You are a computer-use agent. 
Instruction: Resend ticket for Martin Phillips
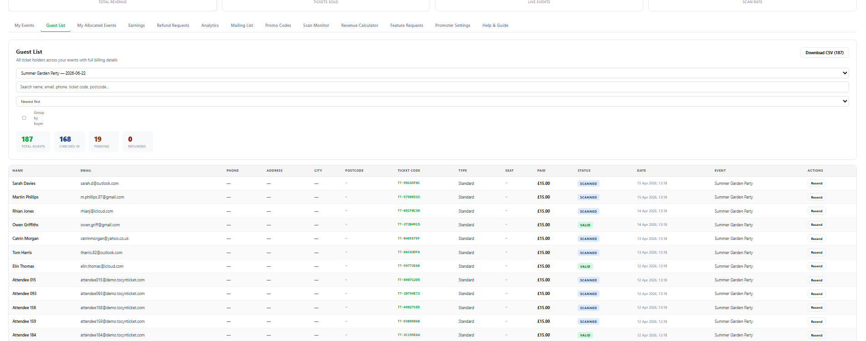pyautogui.click(x=816, y=197)
